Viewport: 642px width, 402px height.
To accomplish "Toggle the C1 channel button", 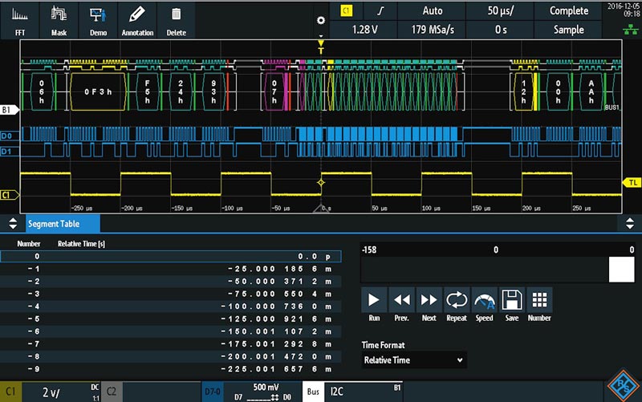I will tap(10, 392).
